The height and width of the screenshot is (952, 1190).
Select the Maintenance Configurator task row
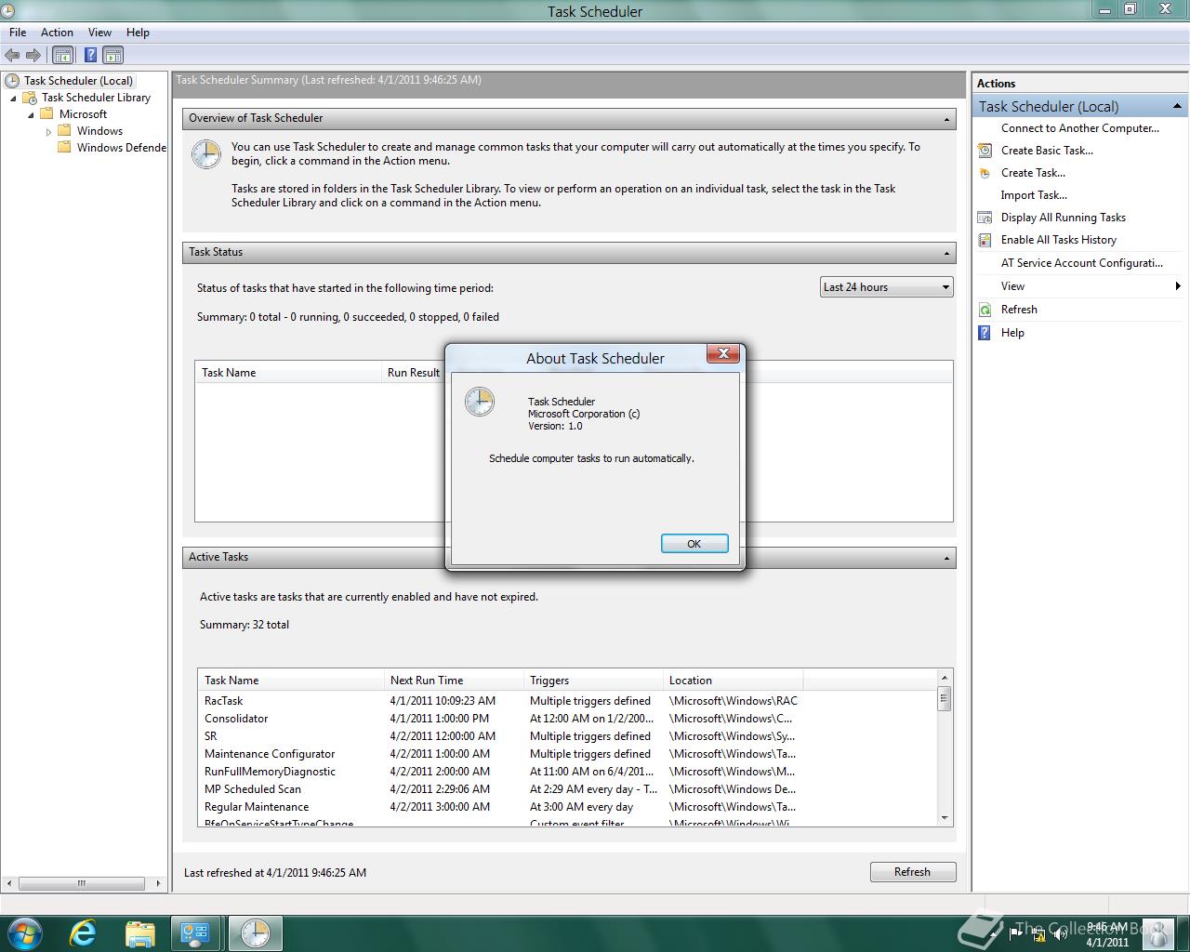[567, 754]
